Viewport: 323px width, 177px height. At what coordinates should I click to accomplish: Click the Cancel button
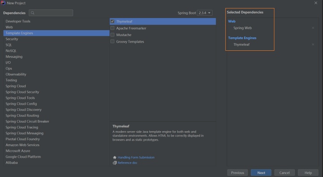pos(284,173)
